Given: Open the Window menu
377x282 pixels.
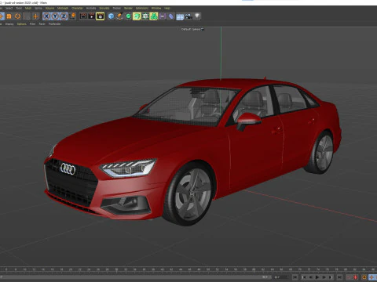Looking at the screenshot, I should pos(156,8).
